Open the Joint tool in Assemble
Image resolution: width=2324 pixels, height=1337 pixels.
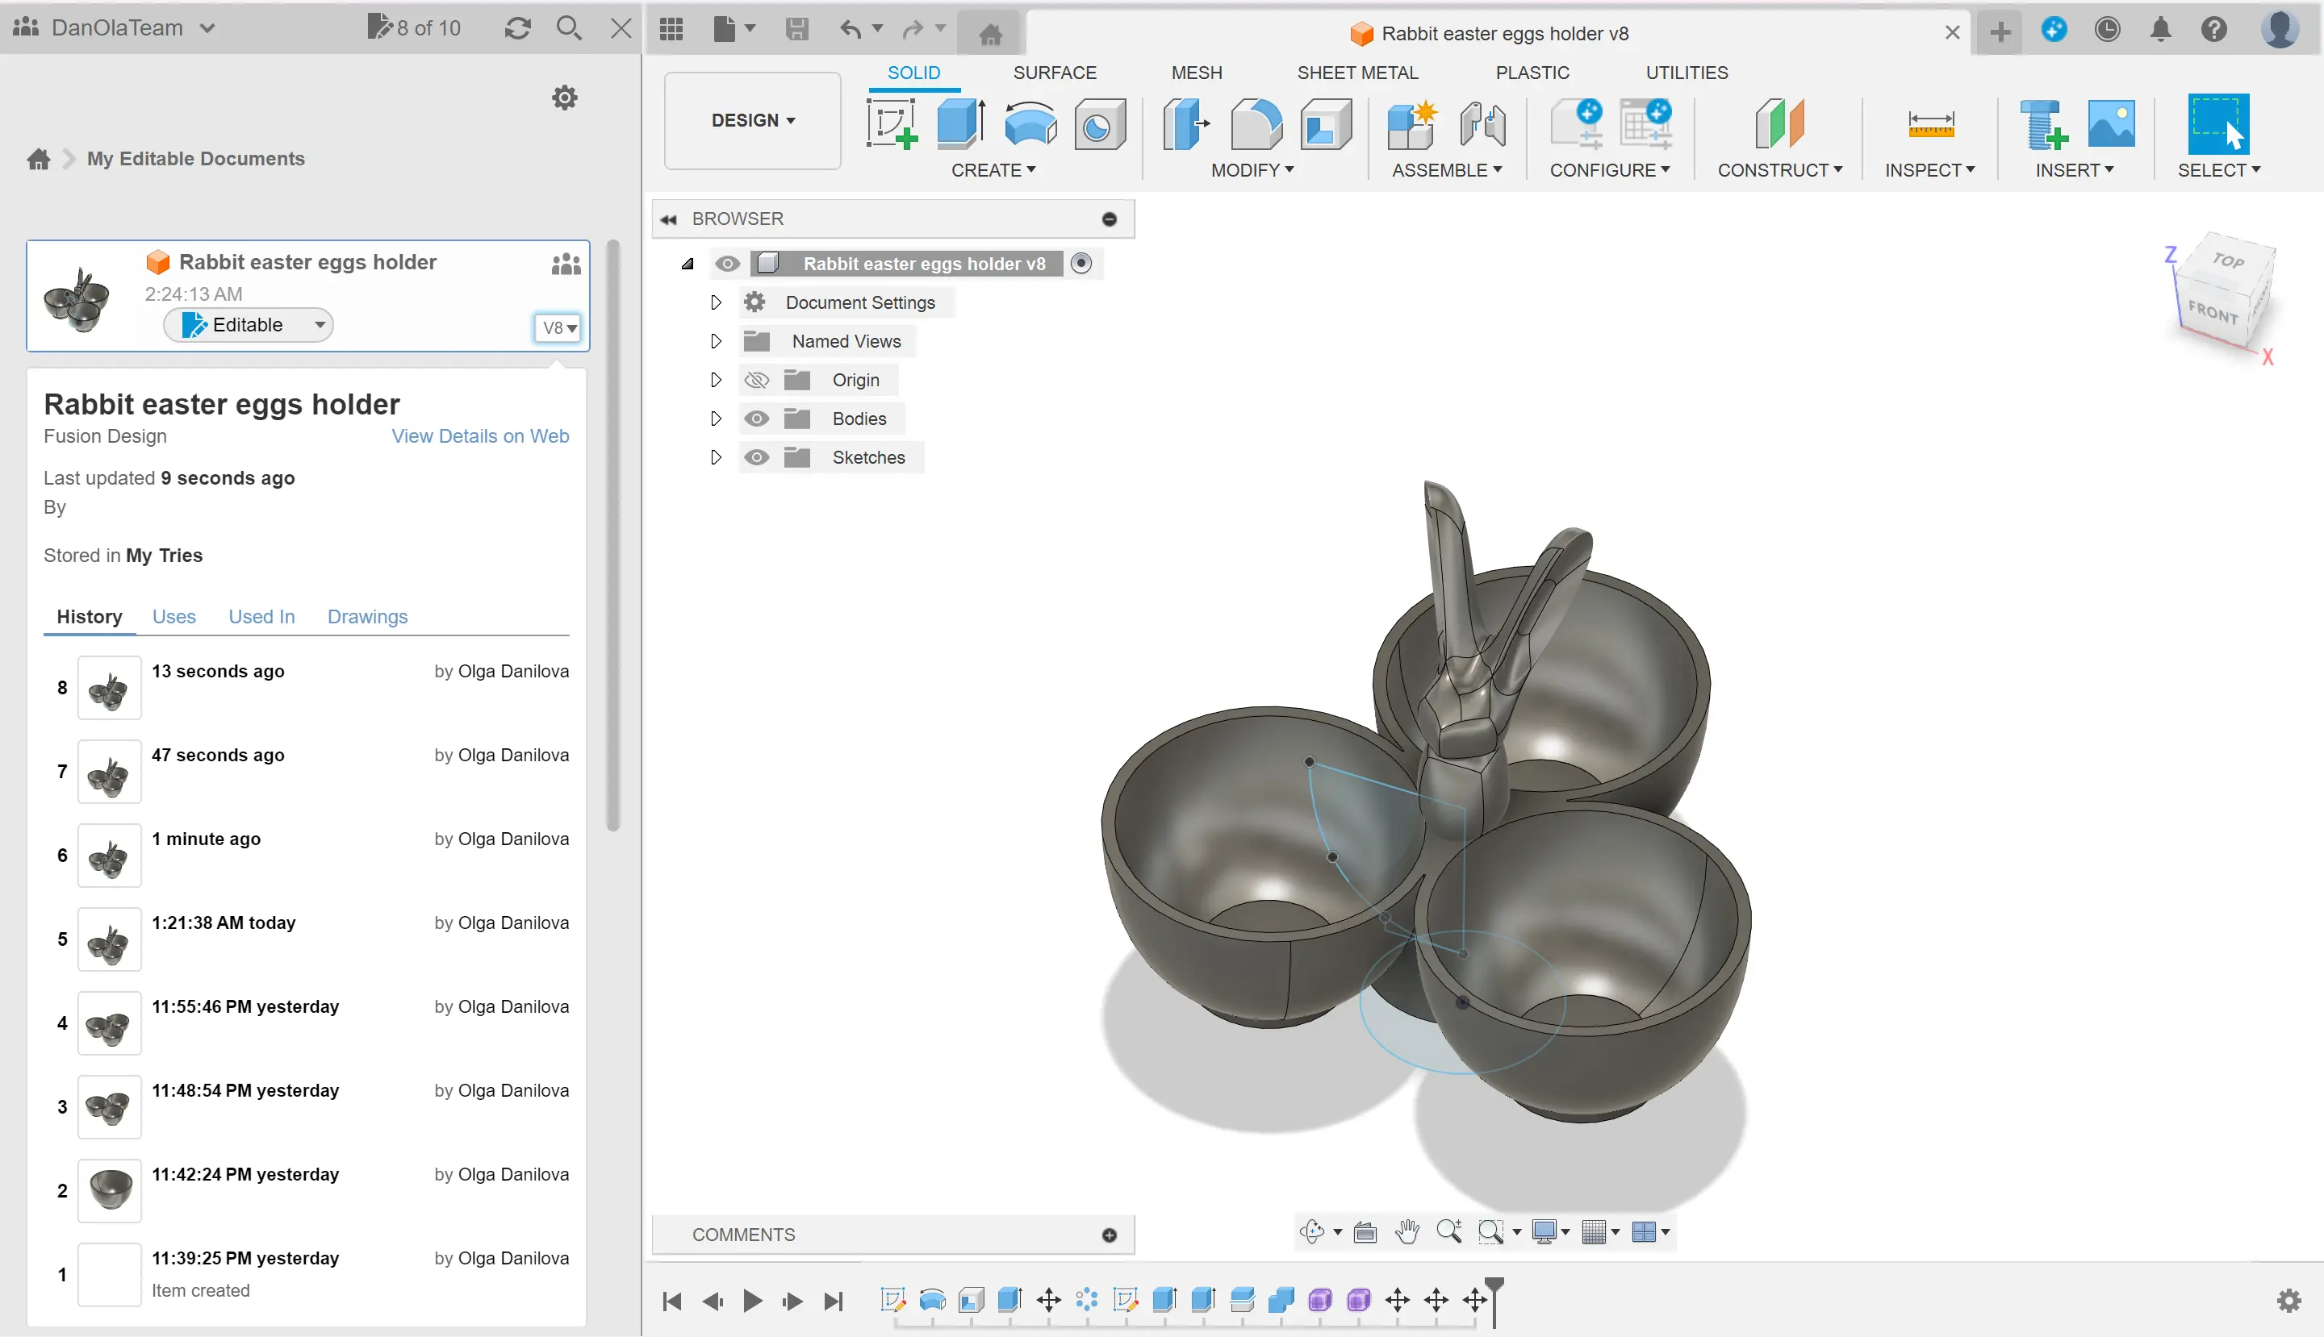pyautogui.click(x=1482, y=124)
